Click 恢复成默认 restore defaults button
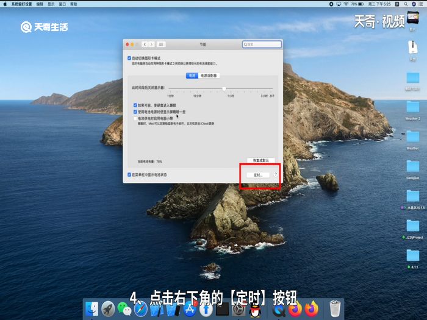The height and width of the screenshot is (320, 427). 261,160
